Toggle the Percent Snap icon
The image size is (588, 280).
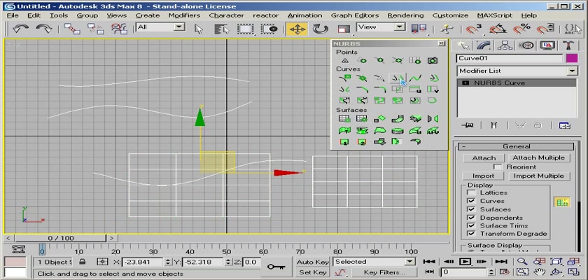point(521,29)
